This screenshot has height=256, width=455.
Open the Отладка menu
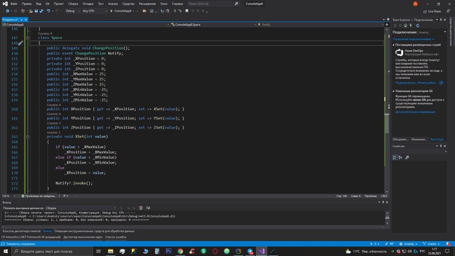click(x=88, y=4)
